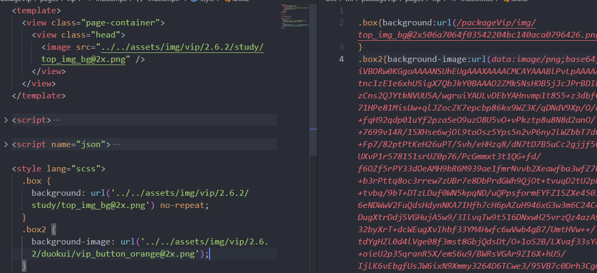This screenshot has height=273, width=597.
Task: Click the background-image: url( scss line
Action: [150, 242]
